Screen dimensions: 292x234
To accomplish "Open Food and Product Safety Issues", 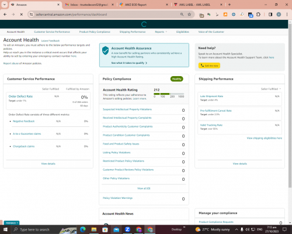I will (x=121, y=144).
